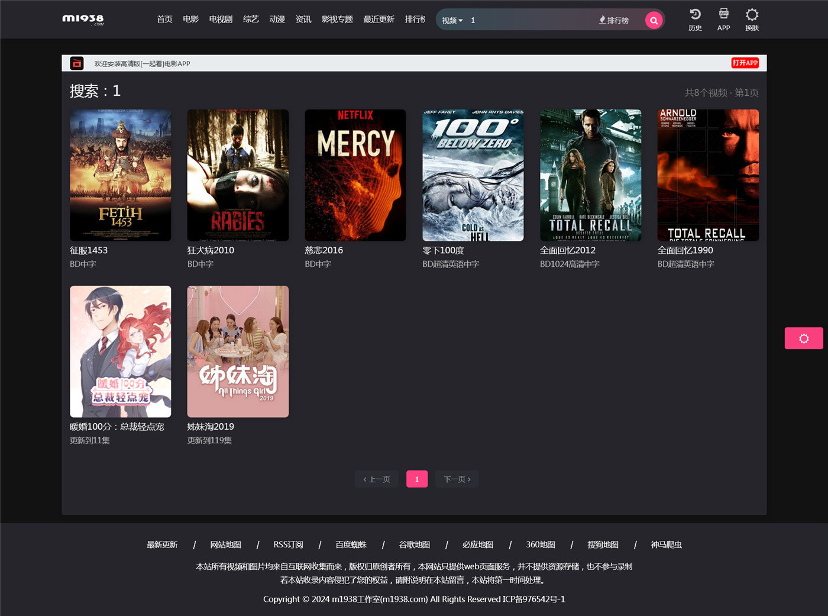The width and height of the screenshot is (828, 616).
Task: Click the 下一页 next page button
Action: pyautogui.click(x=457, y=479)
